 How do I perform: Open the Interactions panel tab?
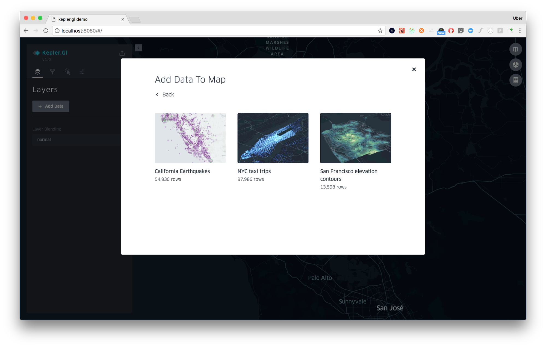(67, 72)
